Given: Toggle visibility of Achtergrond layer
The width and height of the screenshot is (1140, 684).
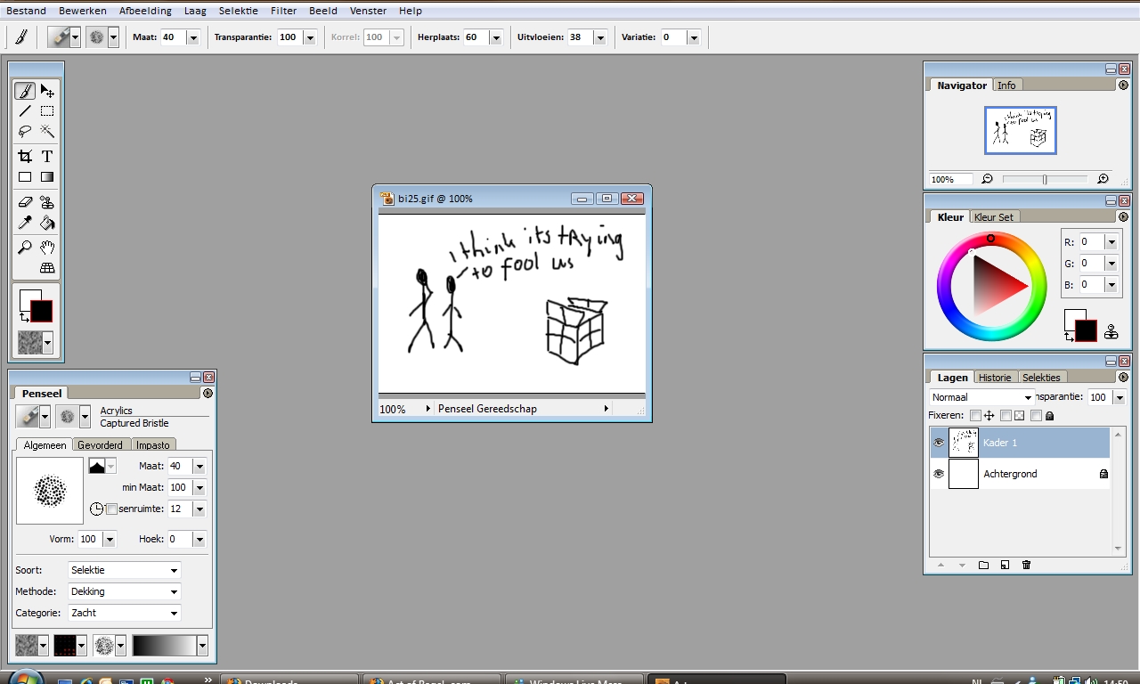Looking at the screenshot, I should tap(938, 474).
